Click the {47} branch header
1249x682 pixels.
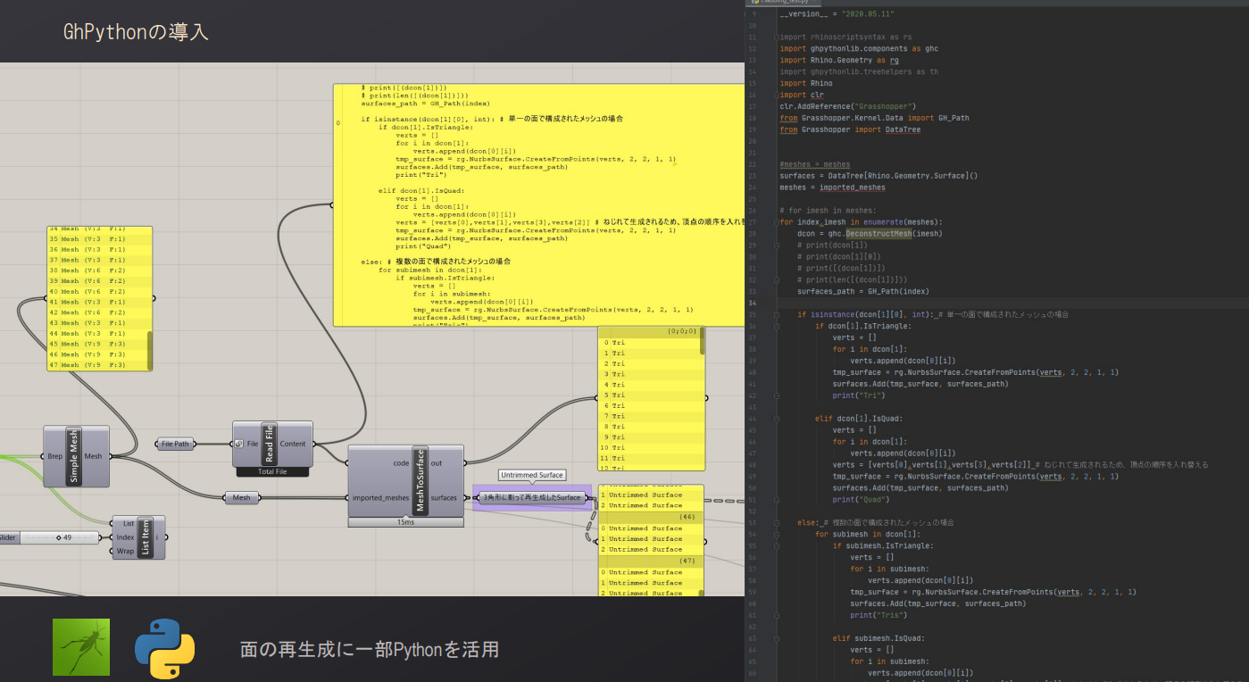point(649,561)
